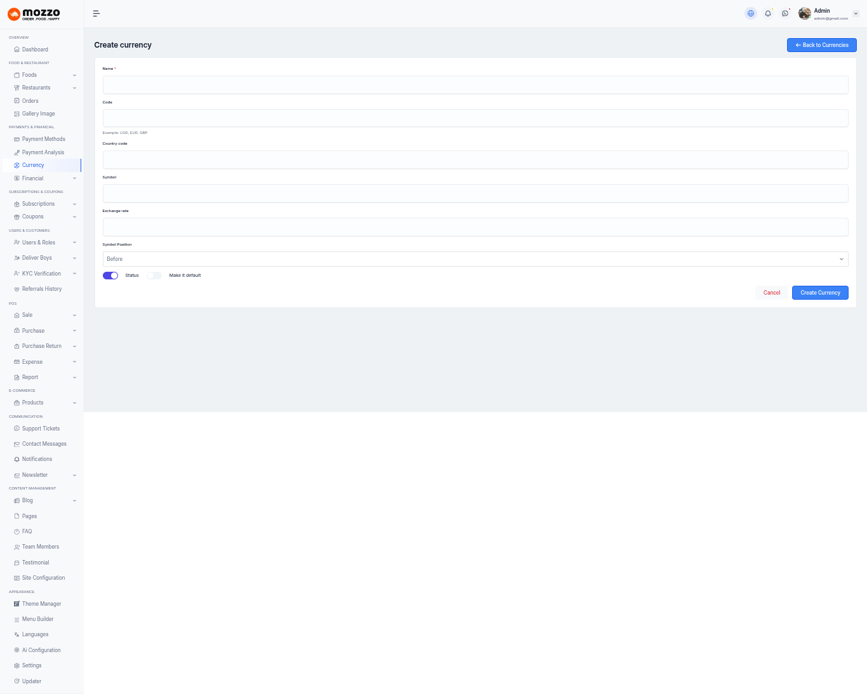867x694 pixels.
Task: Disable the Status toggle
Action: point(110,276)
